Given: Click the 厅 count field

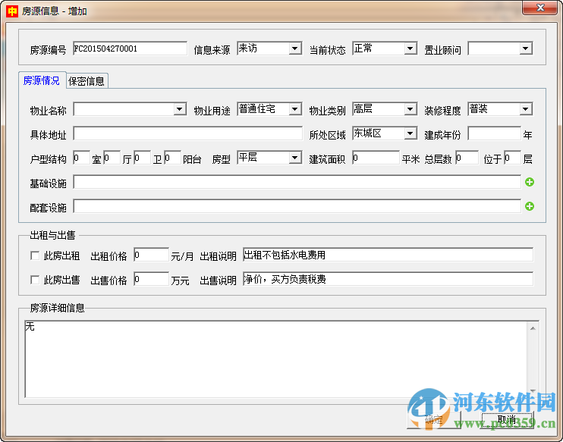Looking at the screenshot, I should [x=112, y=158].
